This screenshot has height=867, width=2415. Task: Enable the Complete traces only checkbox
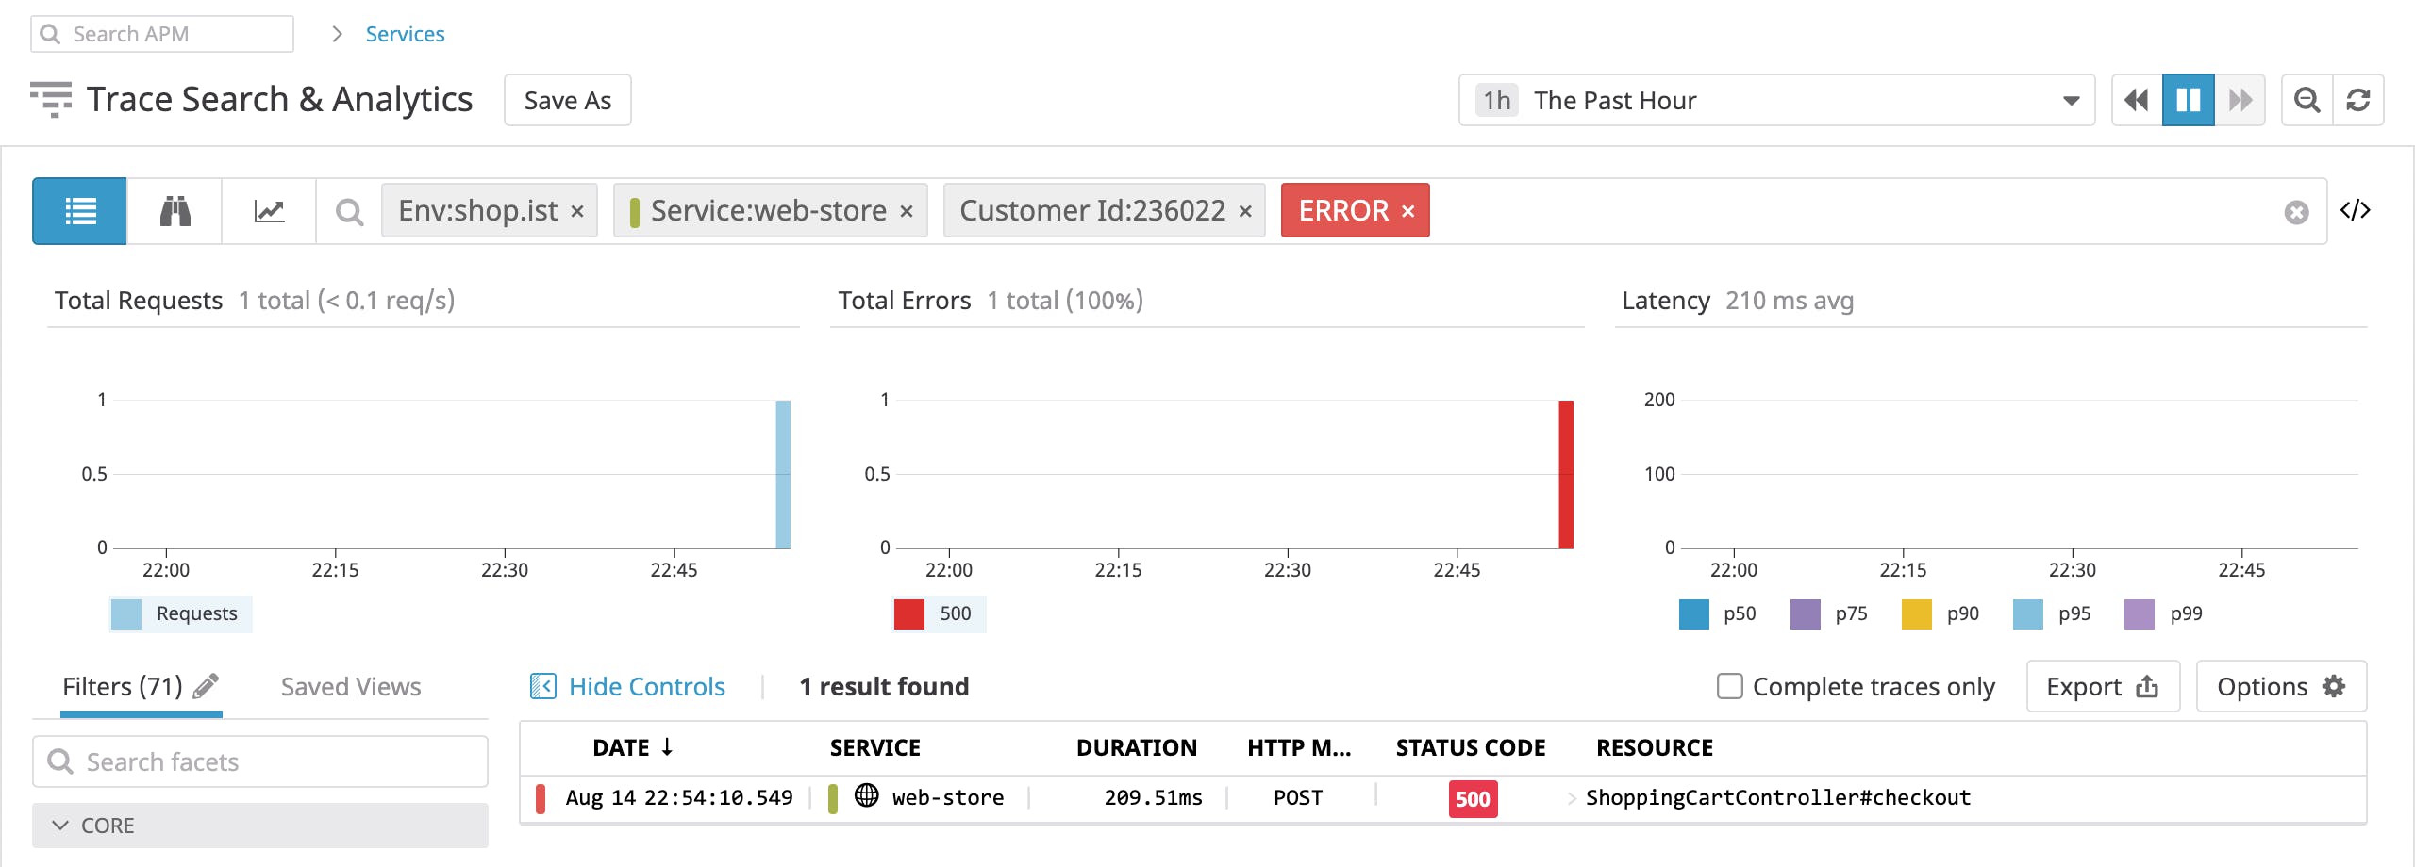[1730, 687]
